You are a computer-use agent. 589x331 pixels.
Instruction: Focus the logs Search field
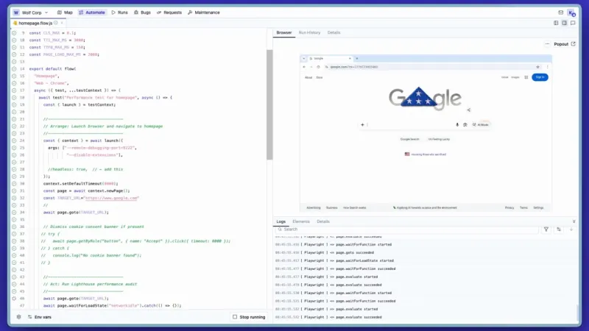[x=407, y=229]
